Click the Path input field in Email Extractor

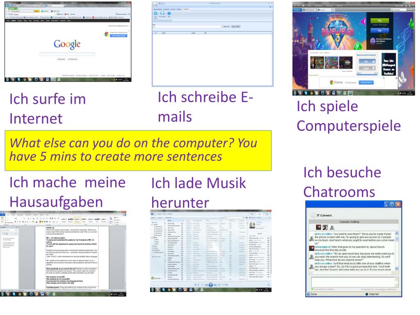pyautogui.click(x=187, y=27)
